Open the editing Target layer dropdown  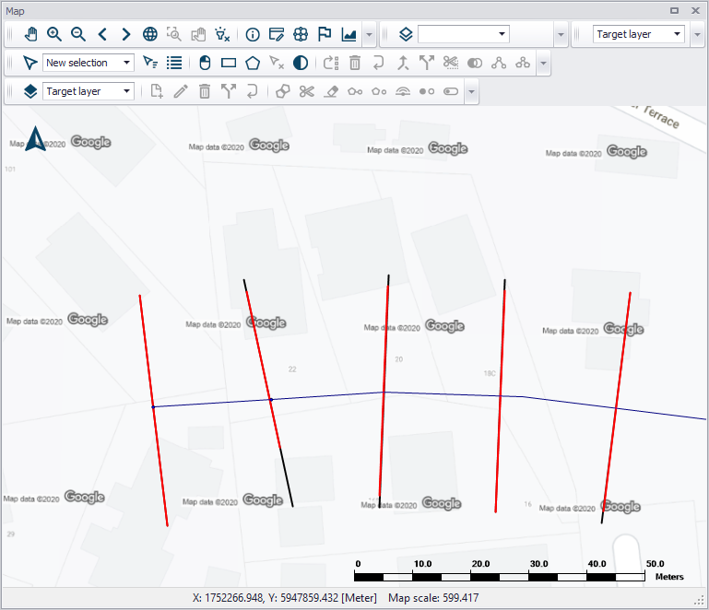[89, 91]
